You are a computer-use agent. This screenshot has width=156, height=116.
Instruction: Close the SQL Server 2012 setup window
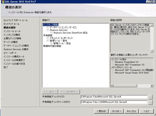coord(154,2)
